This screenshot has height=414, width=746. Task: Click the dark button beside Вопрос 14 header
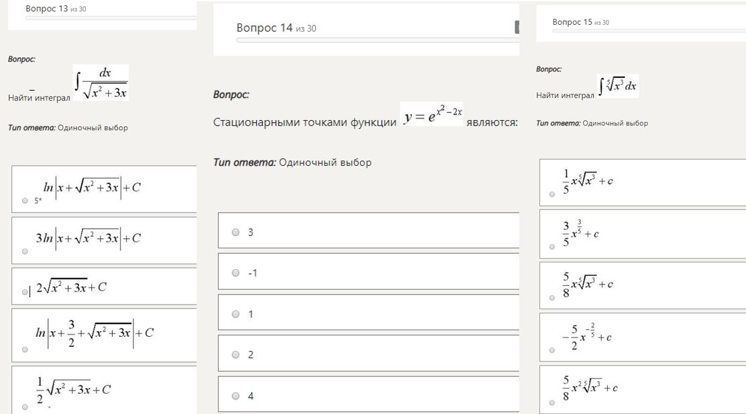tap(517, 27)
